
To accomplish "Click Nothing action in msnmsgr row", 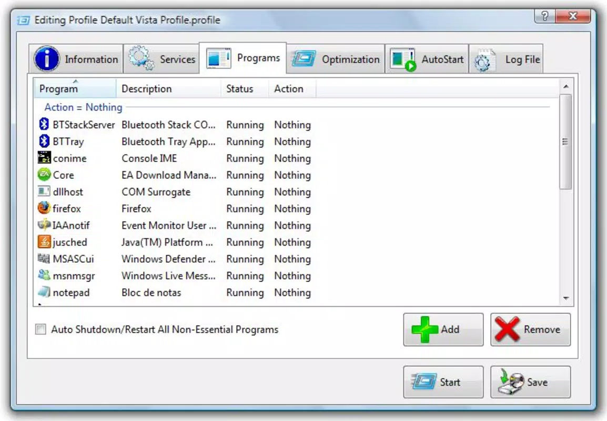I will click(x=292, y=275).
